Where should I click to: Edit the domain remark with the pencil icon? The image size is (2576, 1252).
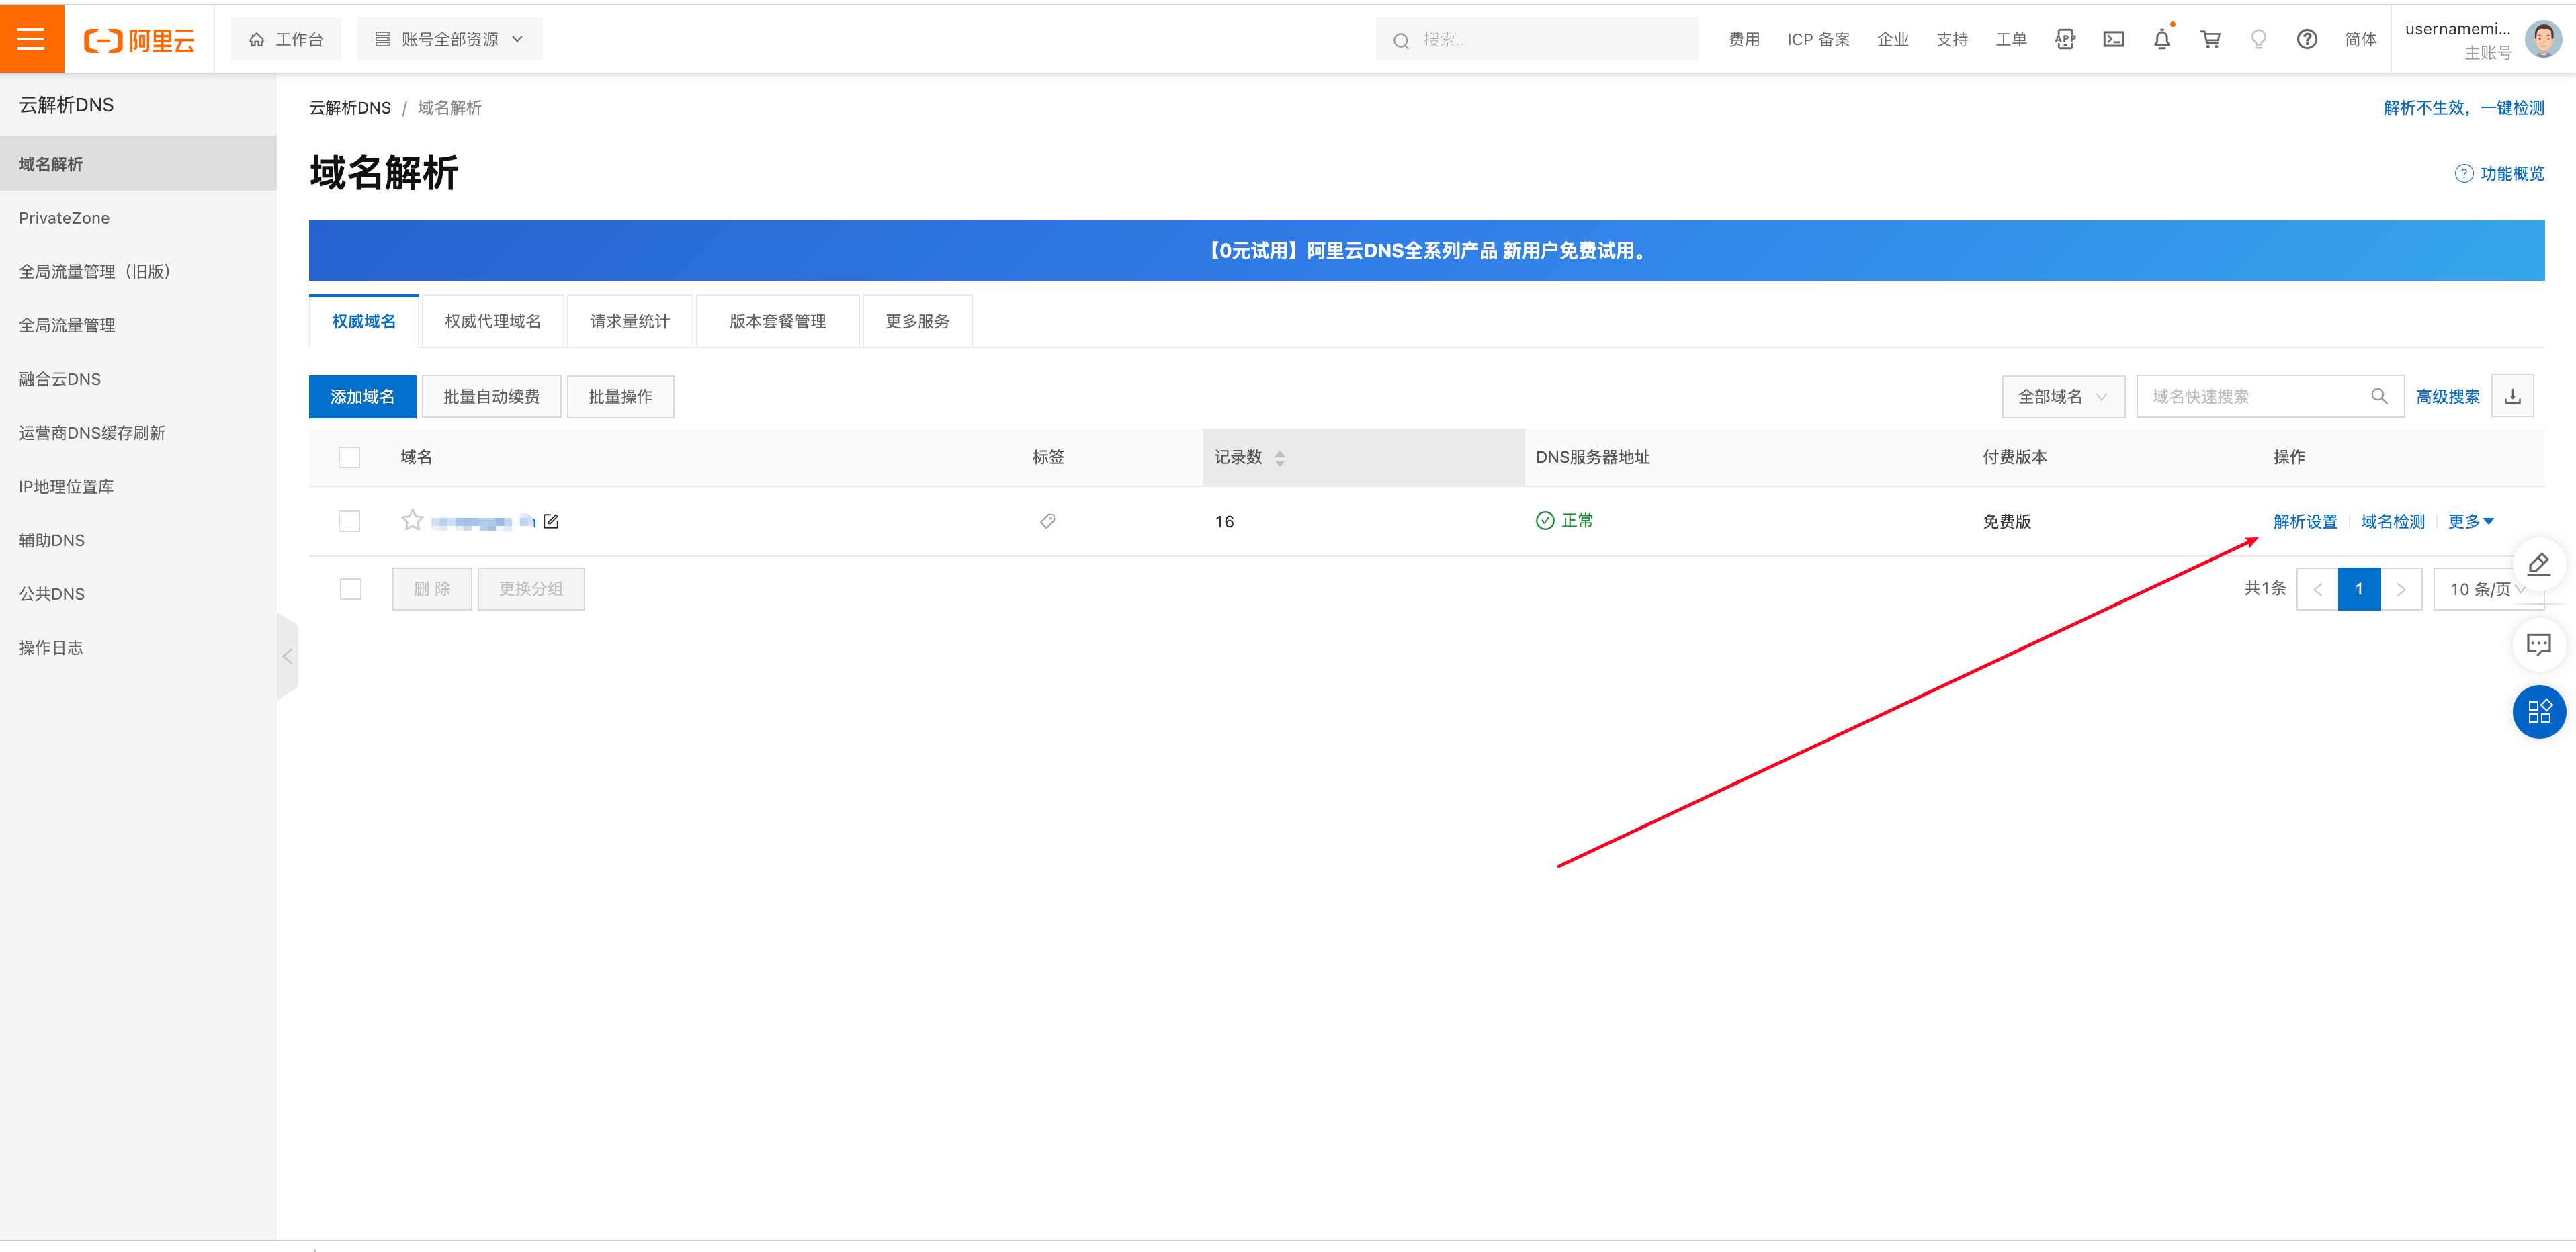pyautogui.click(x=551, y=520)
